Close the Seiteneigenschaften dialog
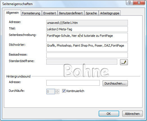147x121 pixels. (139, 2)
